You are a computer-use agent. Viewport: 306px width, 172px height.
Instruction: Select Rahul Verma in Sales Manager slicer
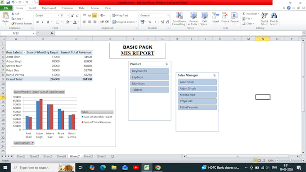[x=197, y=107]
